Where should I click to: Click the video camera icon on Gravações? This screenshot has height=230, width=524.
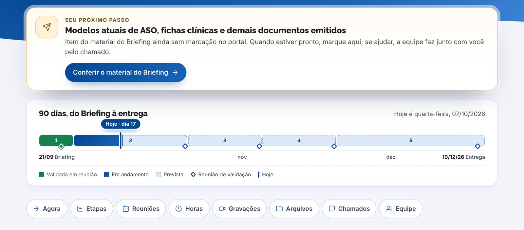coord(222,209)
